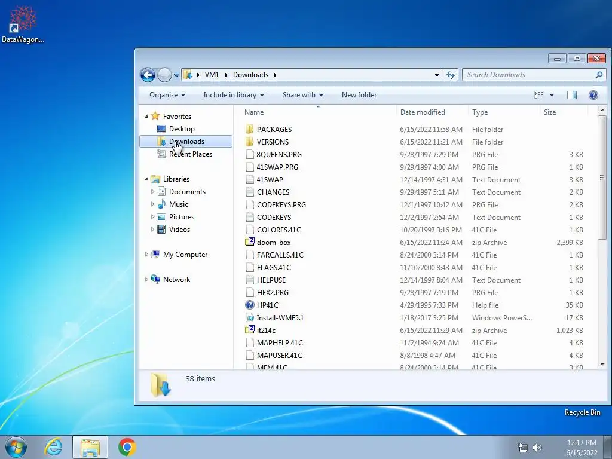Toggle the preview pane

[x=572, y=95]
